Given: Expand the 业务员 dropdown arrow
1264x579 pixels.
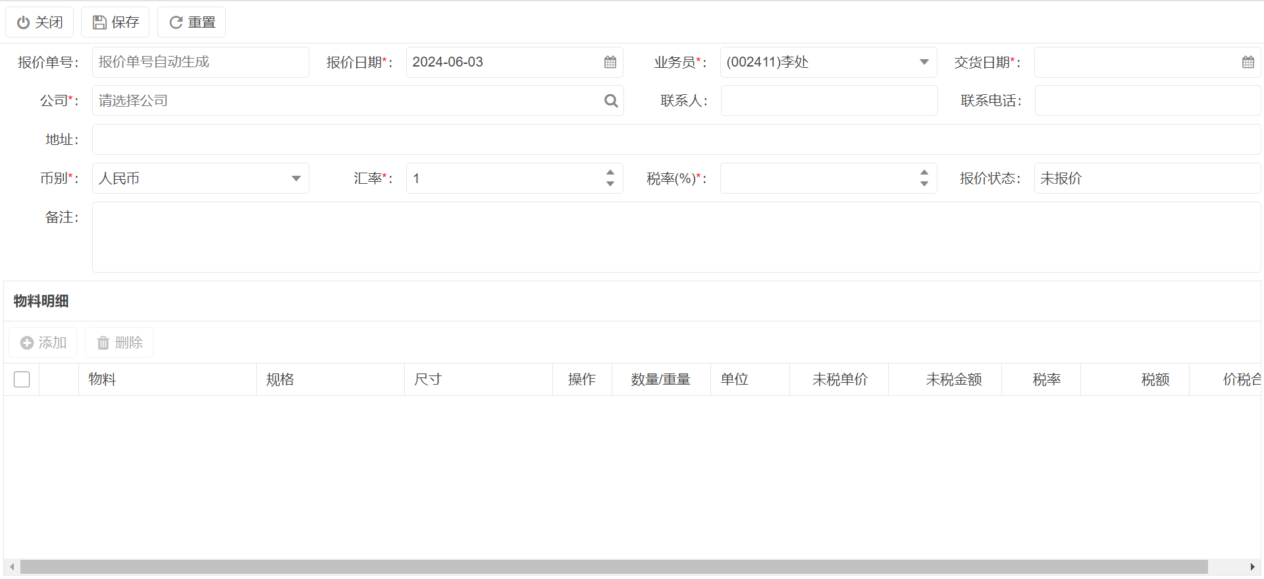Looking at the screenshot, I should 924,62.
